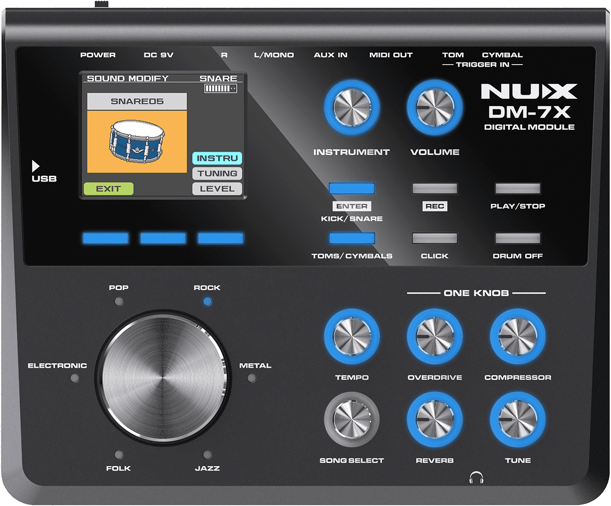Select the INSTRU option on the display
The height and width of the screenshot is (506, 611).
click(x=217, y=158)
